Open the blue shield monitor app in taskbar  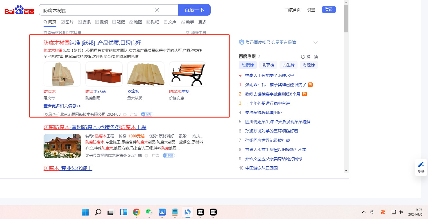click(x=162, y=212)
